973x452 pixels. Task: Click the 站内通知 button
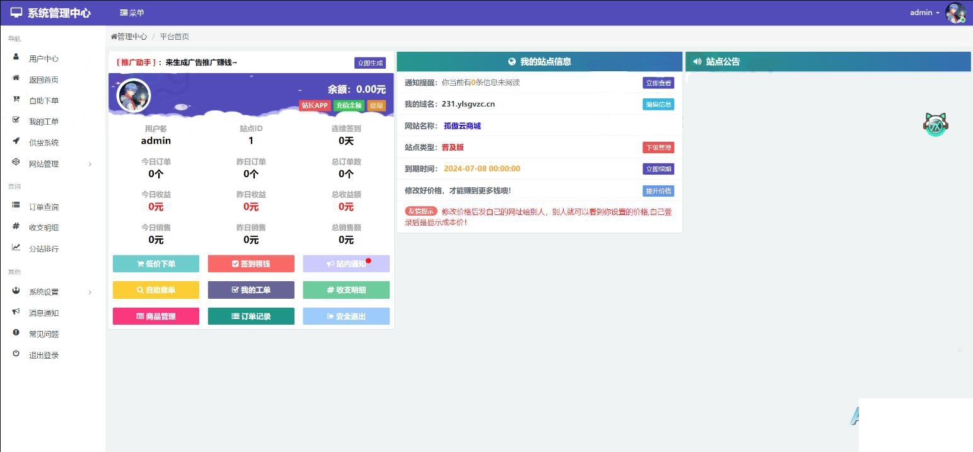[346, 264]
